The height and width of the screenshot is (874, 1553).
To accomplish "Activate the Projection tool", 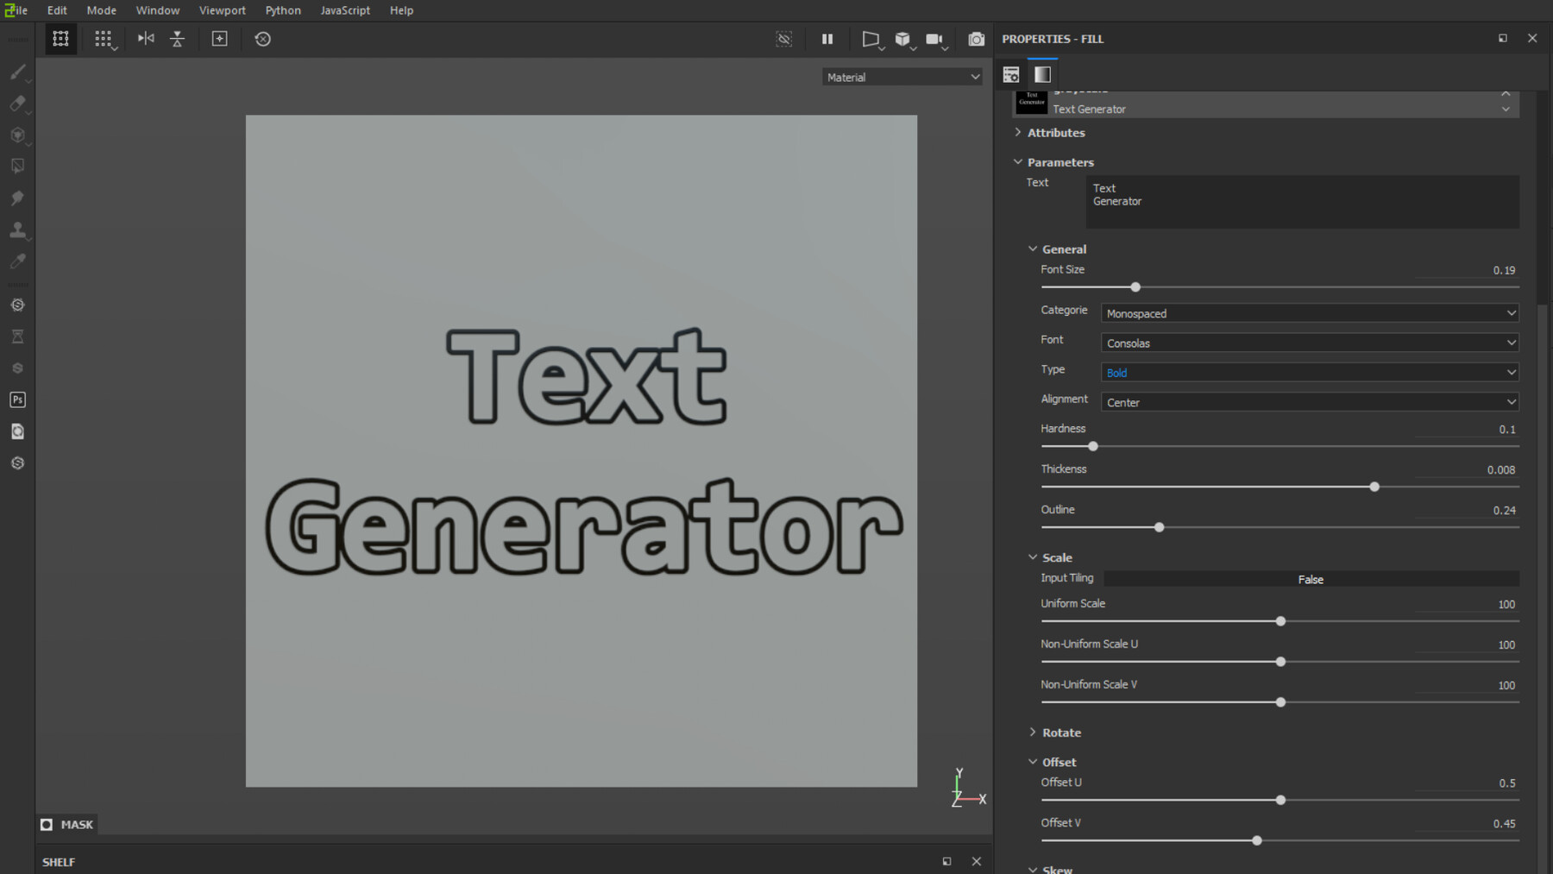I will point(17,135).
